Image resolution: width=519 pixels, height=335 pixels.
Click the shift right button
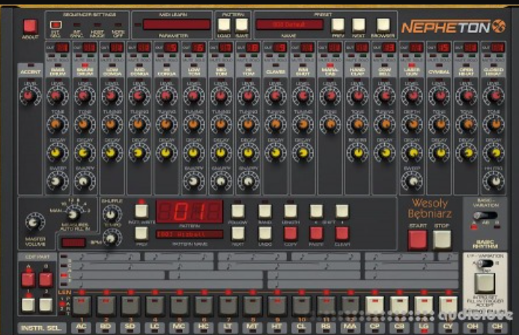(342, 211)
